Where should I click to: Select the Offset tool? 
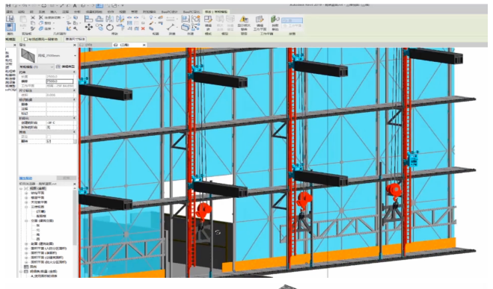[x=99, y=19]
